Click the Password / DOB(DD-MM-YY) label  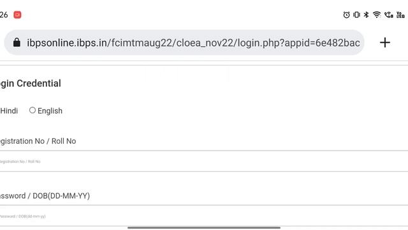pos(45,196)
